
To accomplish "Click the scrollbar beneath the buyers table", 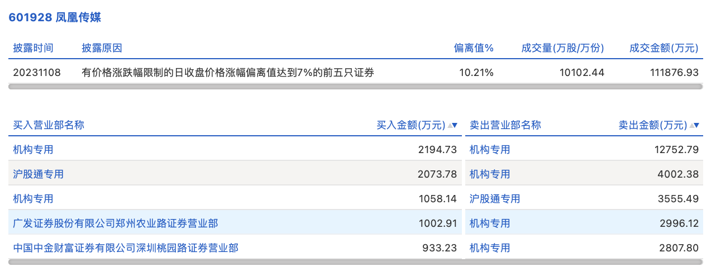I will click(235, 261).
